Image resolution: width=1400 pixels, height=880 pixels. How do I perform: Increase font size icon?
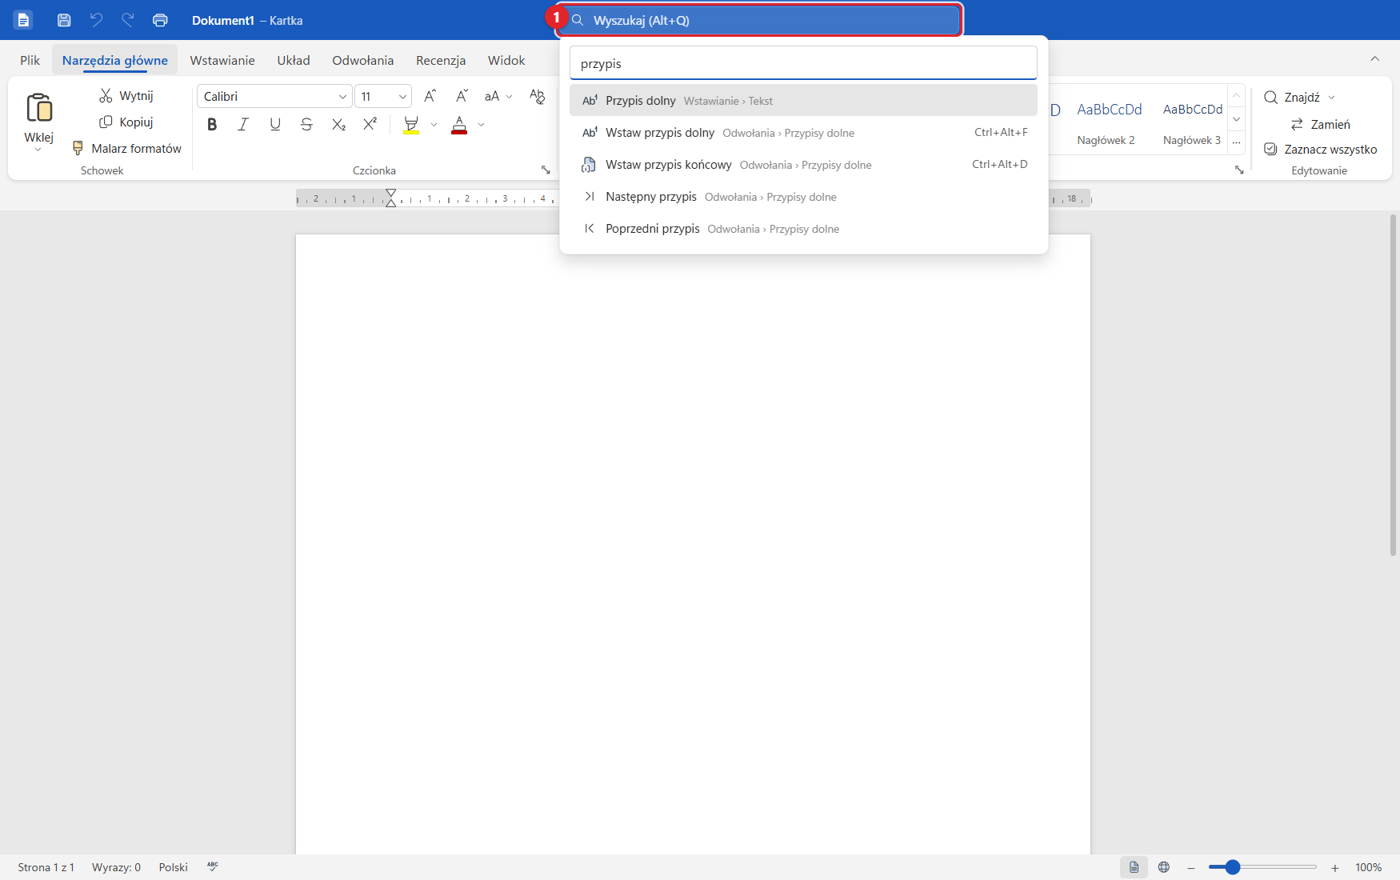coord(430,96)
